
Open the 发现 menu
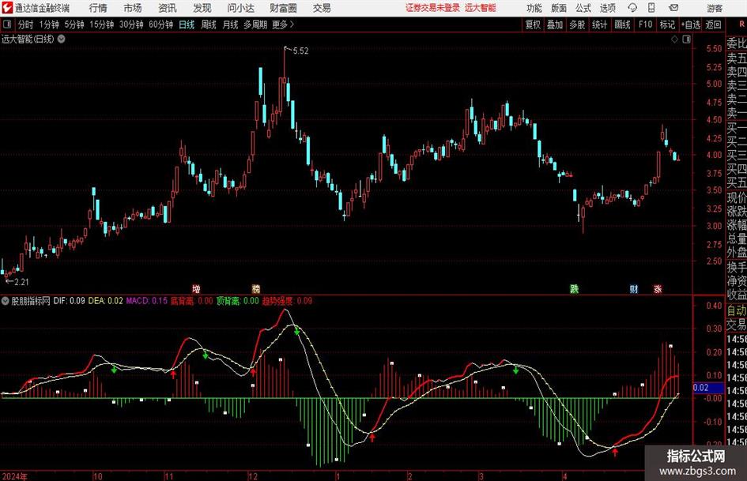[202, 8]
